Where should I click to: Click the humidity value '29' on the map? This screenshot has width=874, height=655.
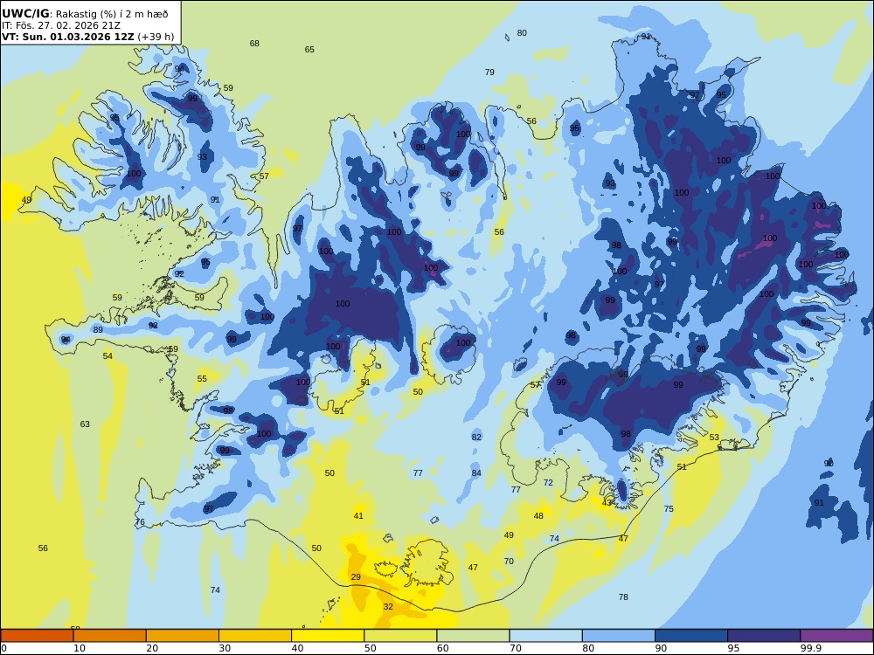tap(356, 577)
